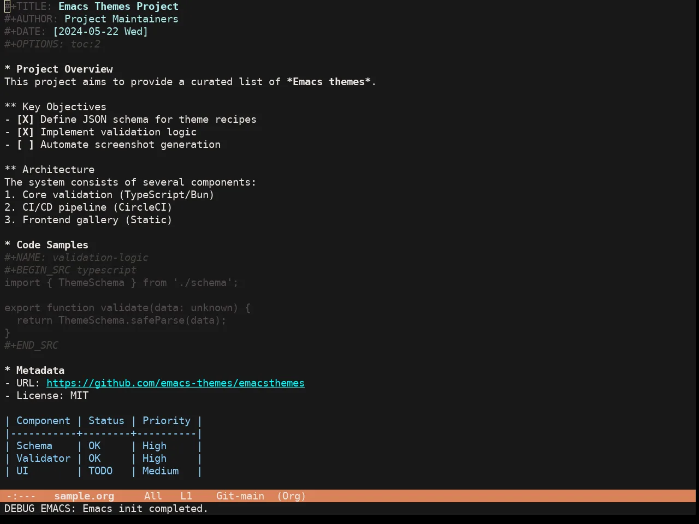Screen dimensions: 699x524
Task: Click the (Org) major mode indicator
Action: (x=291, y=496)
